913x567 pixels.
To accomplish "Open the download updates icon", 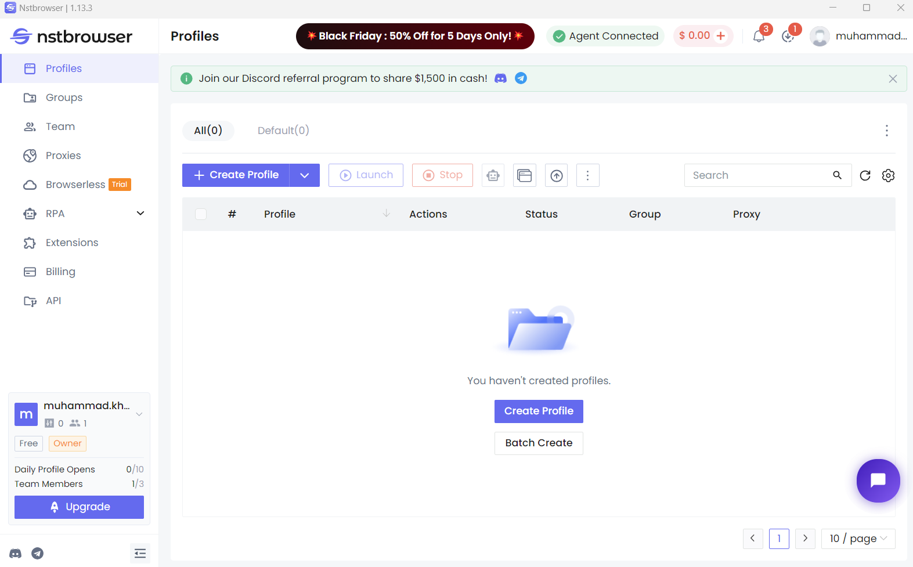I will pos(788,36).
